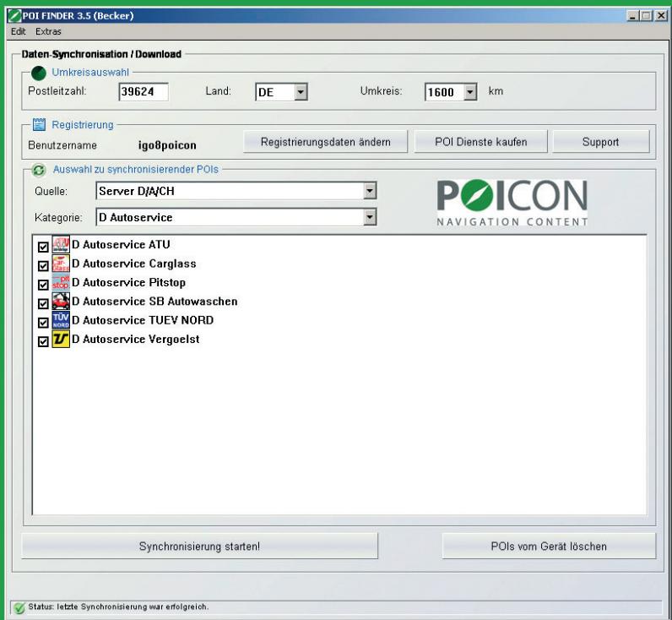672x620 pixels.
Task: Select the D Autoservice SB Autowaschen entry
Action: [x=154, y=301]
